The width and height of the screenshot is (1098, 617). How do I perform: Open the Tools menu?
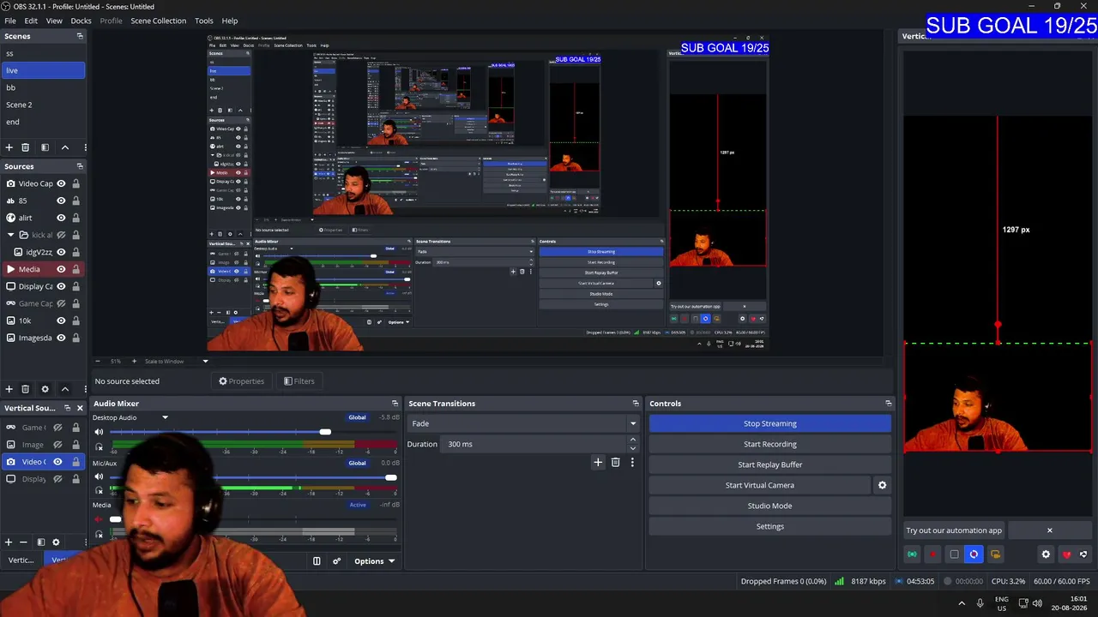(x=204, y=21)
